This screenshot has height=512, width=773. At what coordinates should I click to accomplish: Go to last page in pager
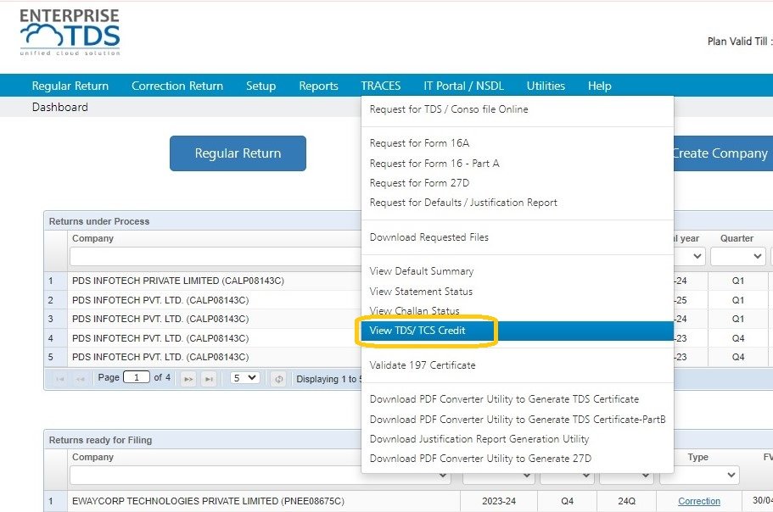point(209,379)
